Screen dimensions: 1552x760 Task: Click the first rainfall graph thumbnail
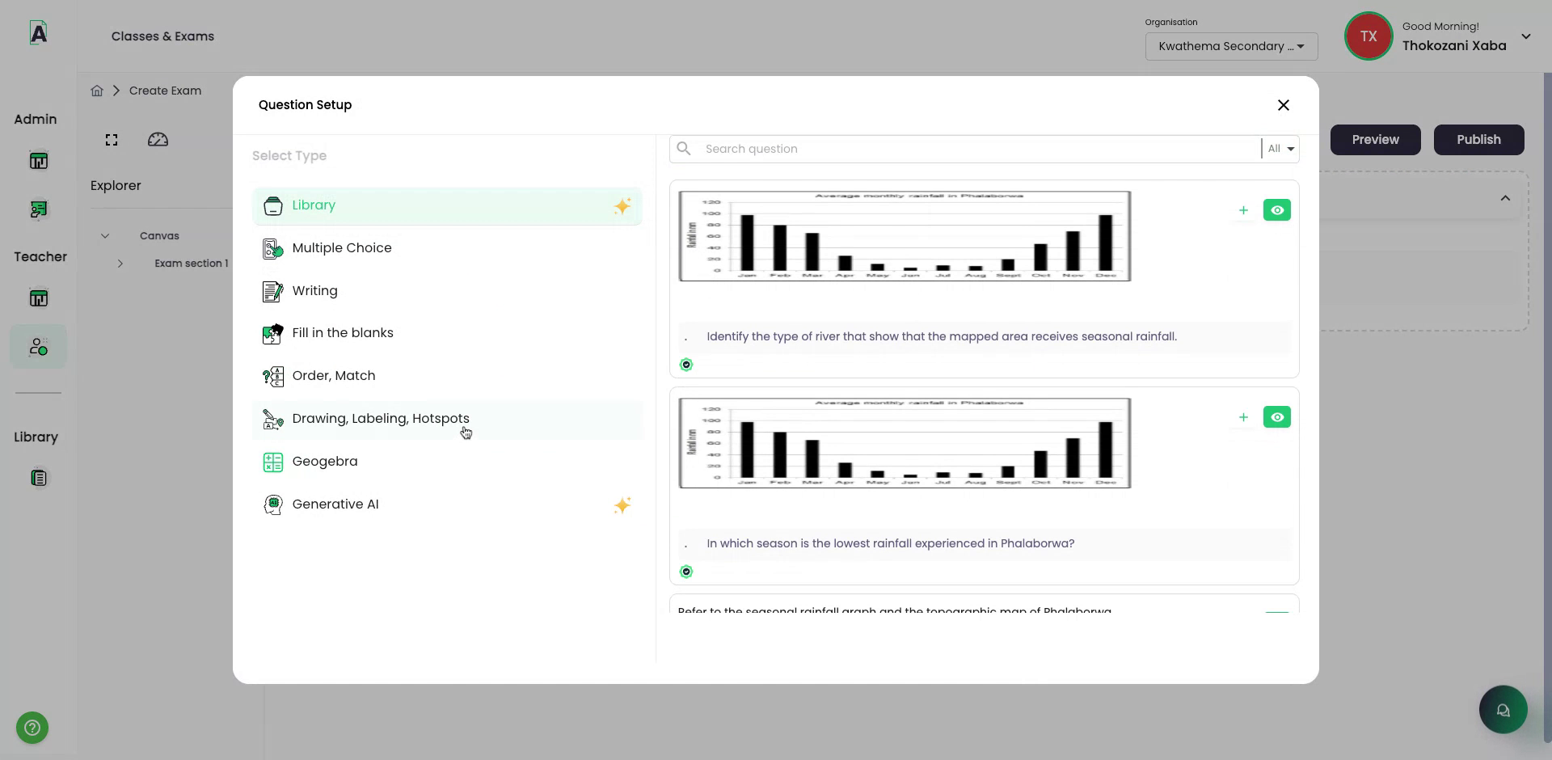904,236
